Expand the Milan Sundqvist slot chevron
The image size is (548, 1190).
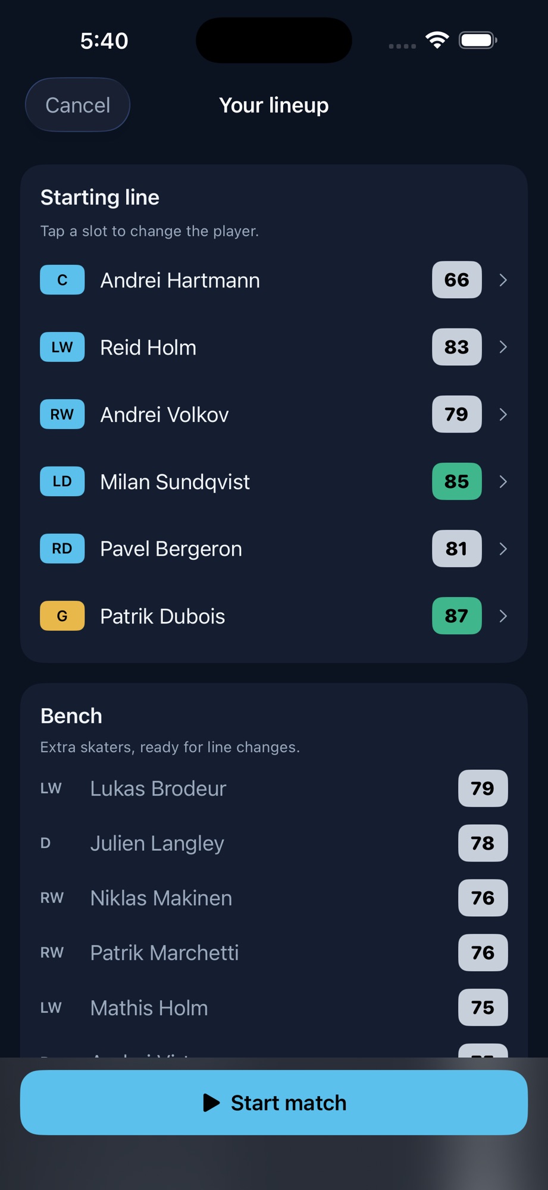(503, 481)
